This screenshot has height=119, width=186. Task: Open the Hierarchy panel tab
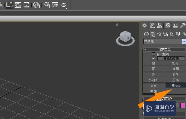[160, 25]
